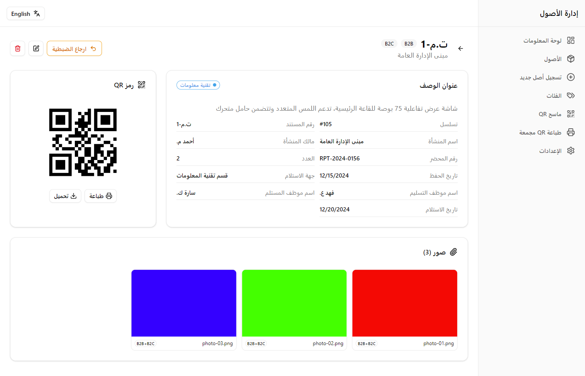Open the green photo-02 thumbnail
The image size is (585, 376).
294,303
